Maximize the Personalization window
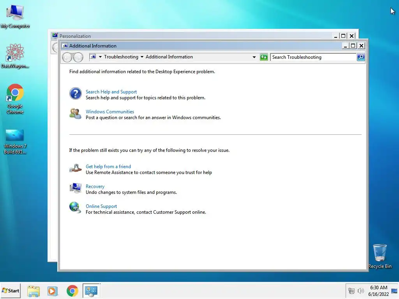This screenshot has width=399, height=299. [x=343, y=36]
